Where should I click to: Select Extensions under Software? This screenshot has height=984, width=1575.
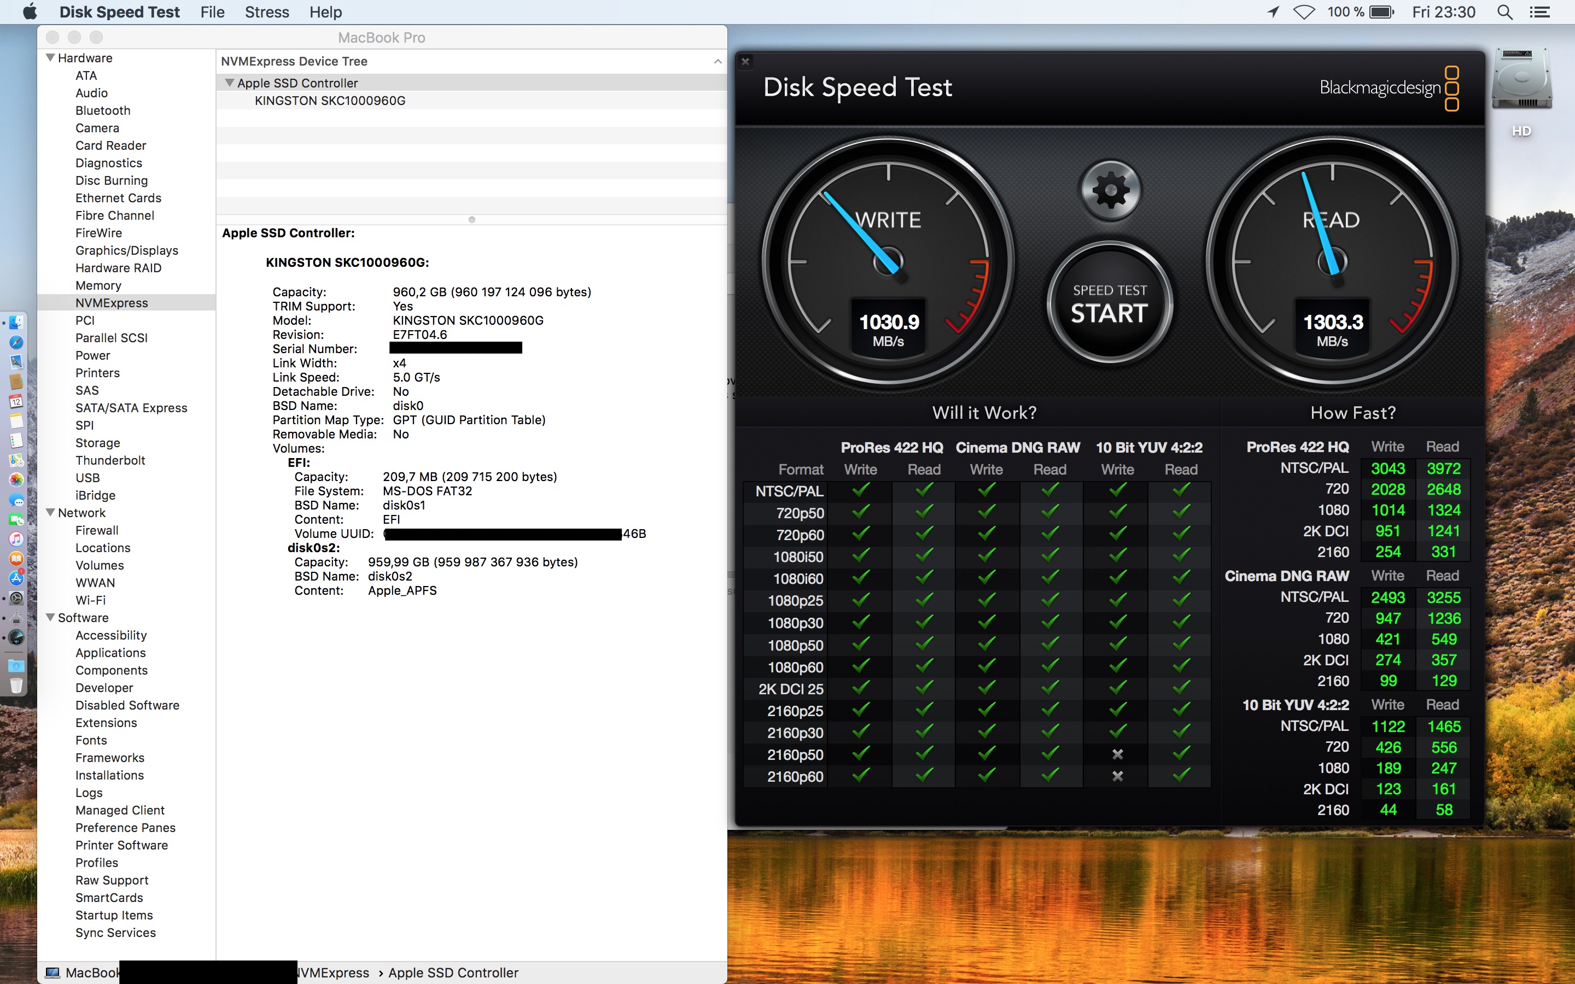[x=106, y=722]
